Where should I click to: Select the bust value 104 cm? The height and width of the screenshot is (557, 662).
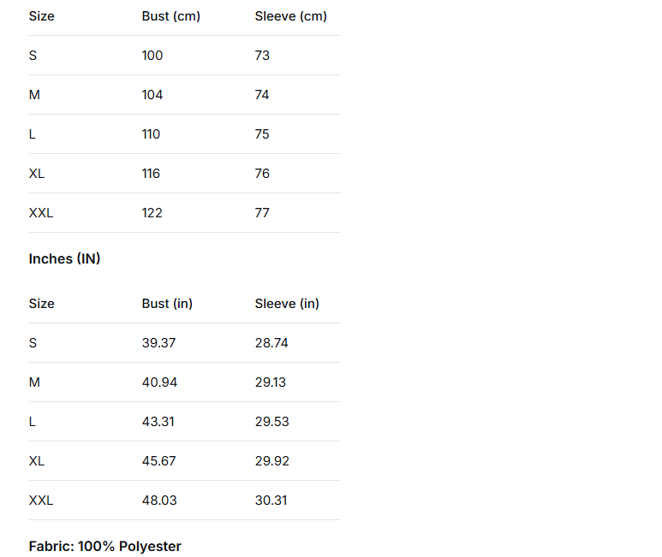[152, 95]
